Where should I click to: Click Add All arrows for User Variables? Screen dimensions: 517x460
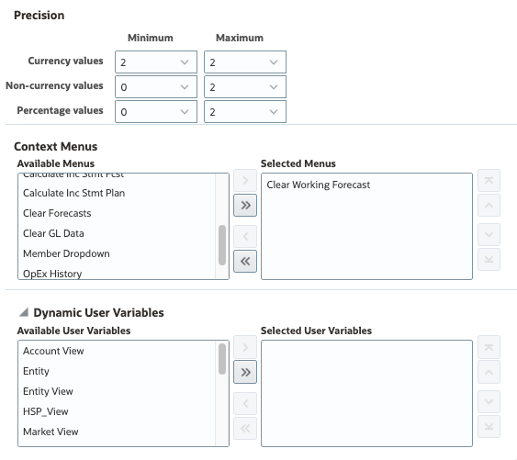tap(245, 372)
